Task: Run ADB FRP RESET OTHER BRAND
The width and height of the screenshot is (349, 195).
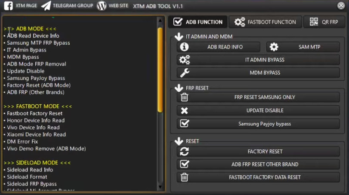Action: 258,165
